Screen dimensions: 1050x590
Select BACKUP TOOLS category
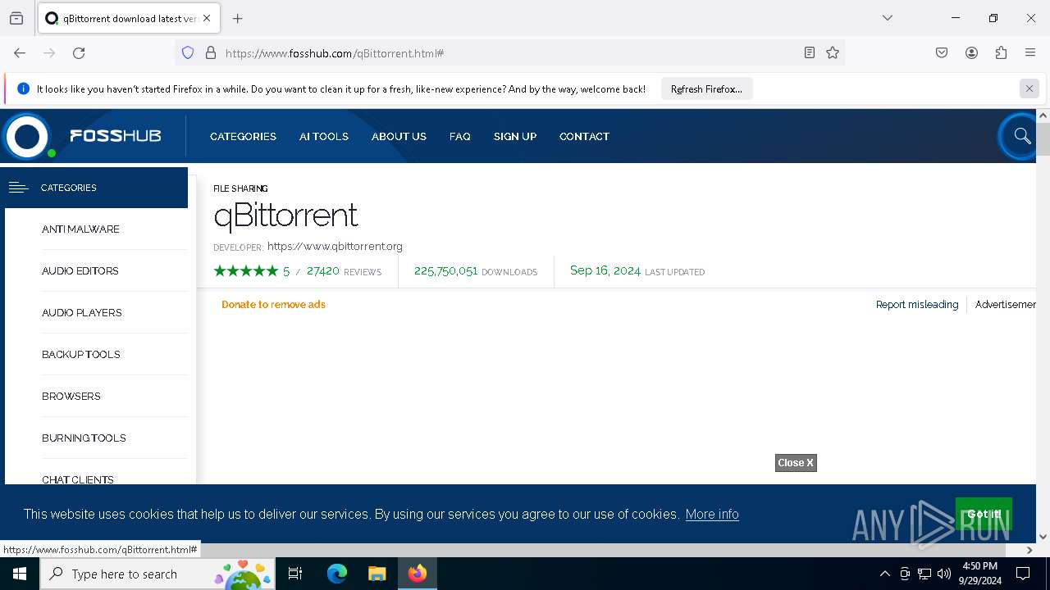pos(81,355)
